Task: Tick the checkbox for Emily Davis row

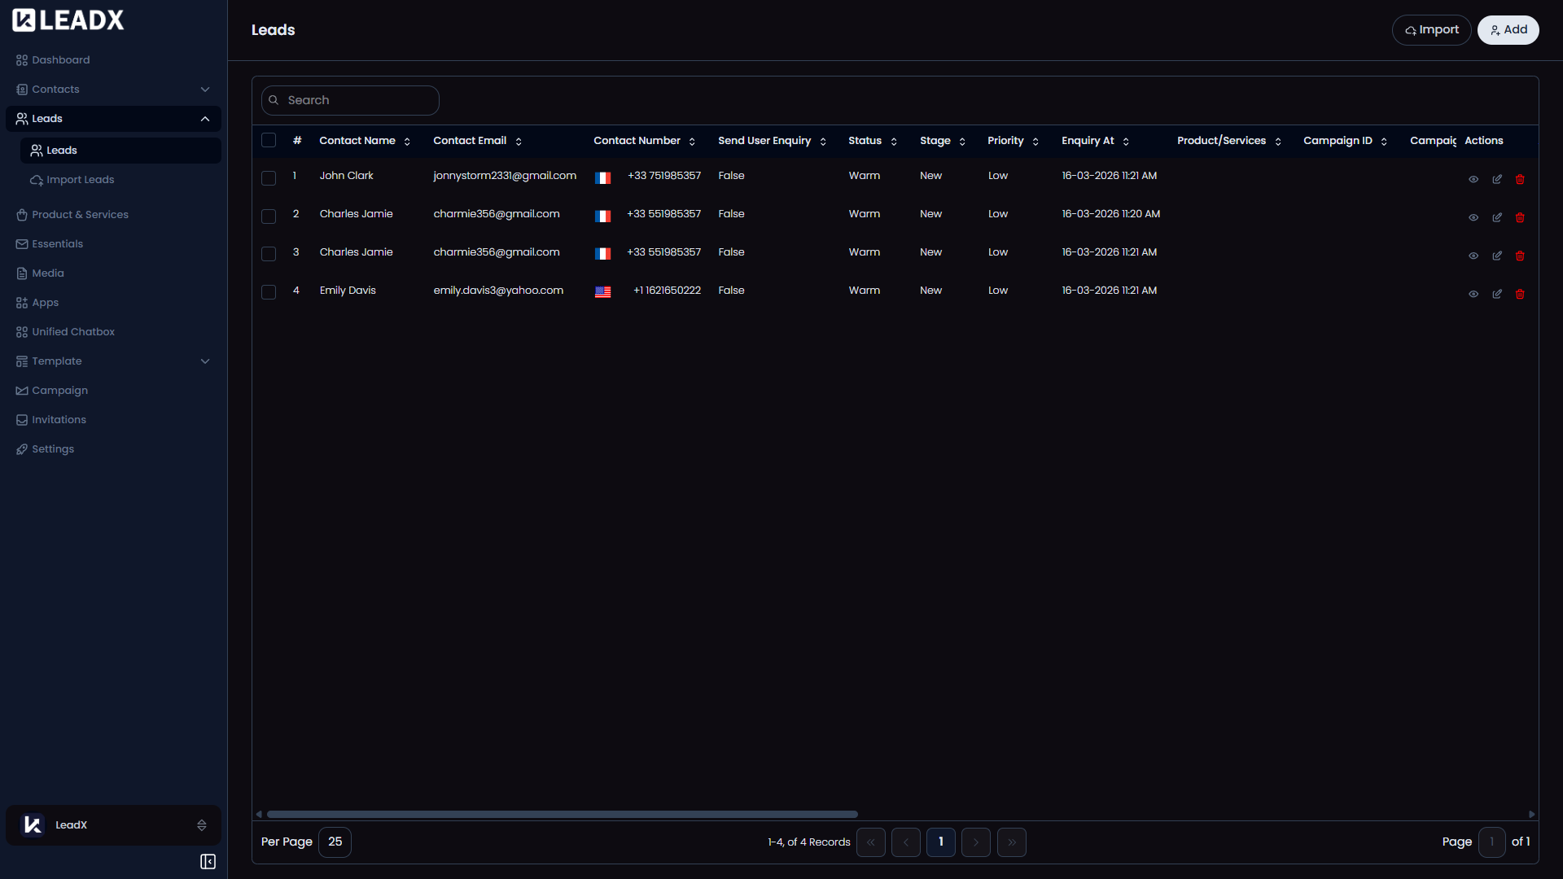Action: tap(269, 291)
